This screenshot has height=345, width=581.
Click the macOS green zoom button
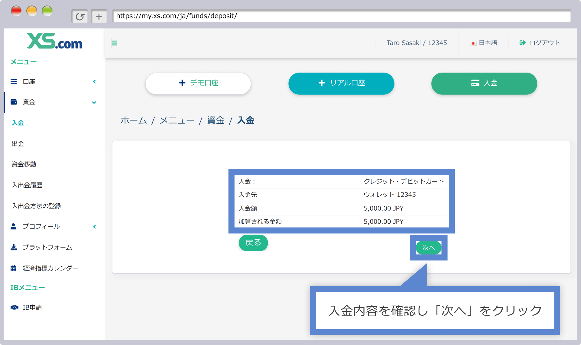(47, 11)
